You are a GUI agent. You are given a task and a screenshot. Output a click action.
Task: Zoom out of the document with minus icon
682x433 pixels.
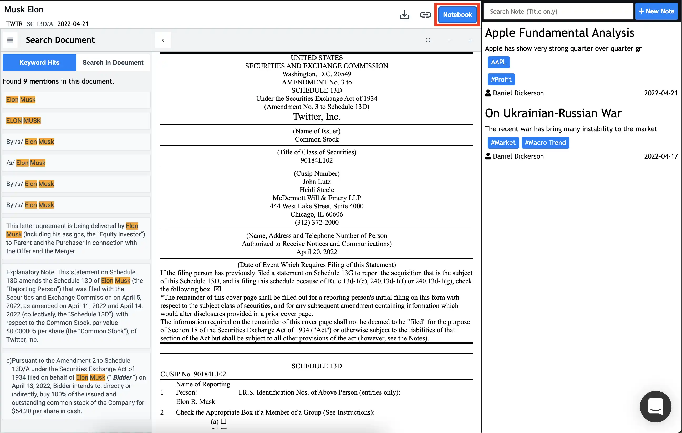[x=449, y=40]
